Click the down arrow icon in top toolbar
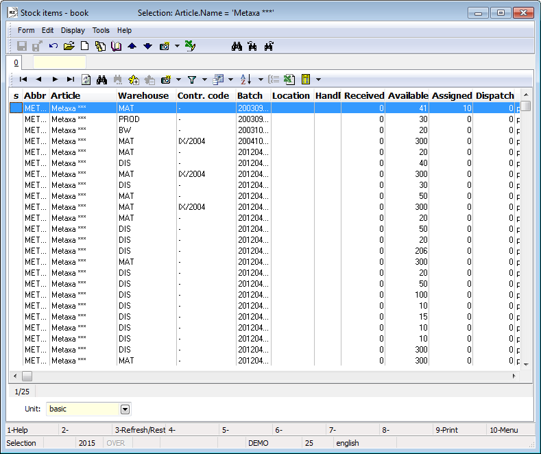 [147, 46]
